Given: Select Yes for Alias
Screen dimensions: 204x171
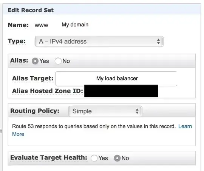Looking at the screenshot, I should (35, 61).
